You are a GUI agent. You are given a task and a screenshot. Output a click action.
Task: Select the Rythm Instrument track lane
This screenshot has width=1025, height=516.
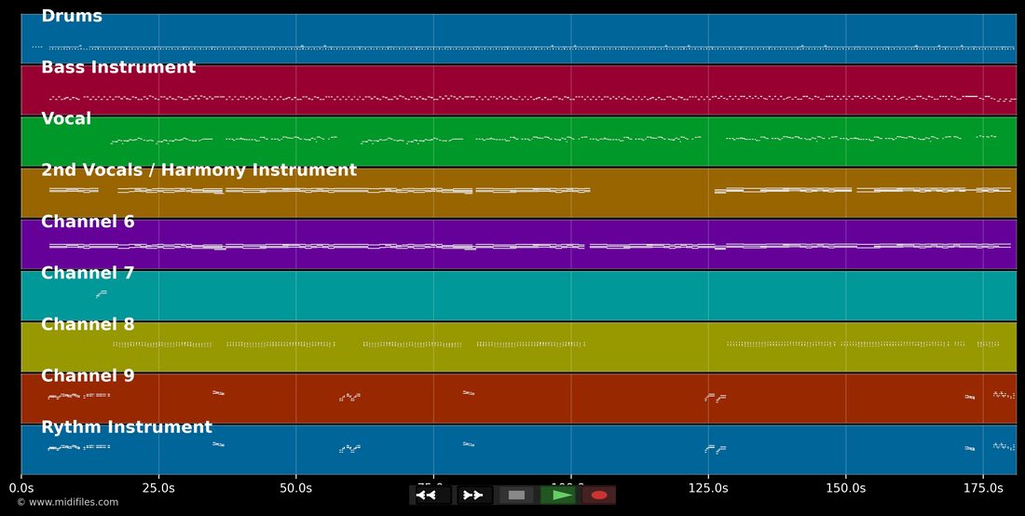(x=518, y=449)
